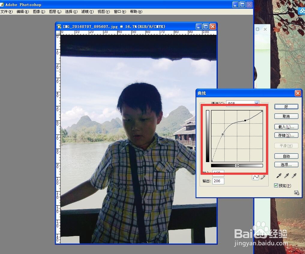Click the Photoshop application icon in title bar
305x254 pixels.
click(2, 5)
